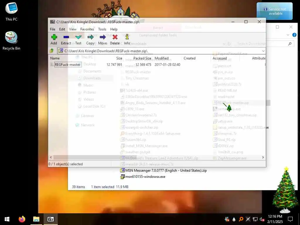Image resolution: width=300 pixels, height=225 pixels.
Task: Launch Firefox from the taskbar
Action: click(x=22, y=219)
